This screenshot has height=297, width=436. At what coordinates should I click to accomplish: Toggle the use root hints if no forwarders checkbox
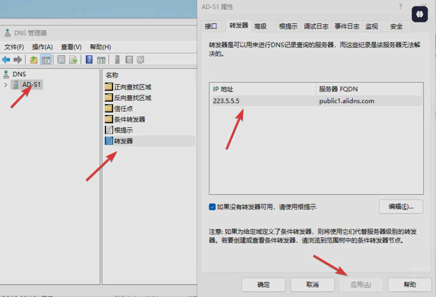(212, 207)
